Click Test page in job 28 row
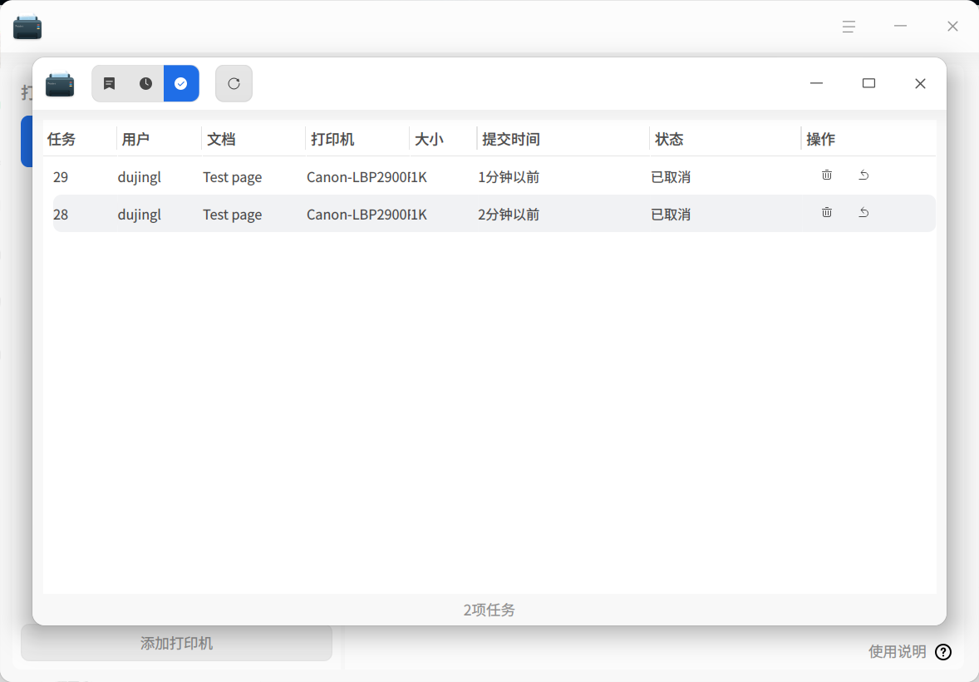 tap(232, 215)
